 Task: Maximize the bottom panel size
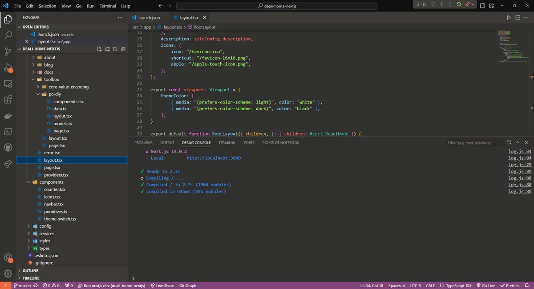click(x=518, y=143)
